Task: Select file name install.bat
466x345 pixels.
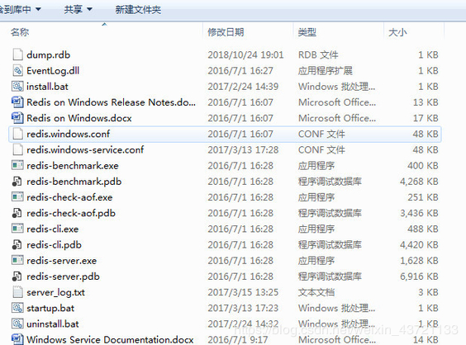Action: 47,87
